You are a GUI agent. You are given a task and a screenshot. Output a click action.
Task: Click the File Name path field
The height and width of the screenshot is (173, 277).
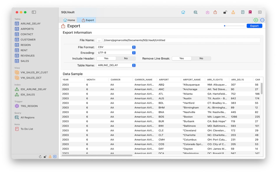coord(182,40)
